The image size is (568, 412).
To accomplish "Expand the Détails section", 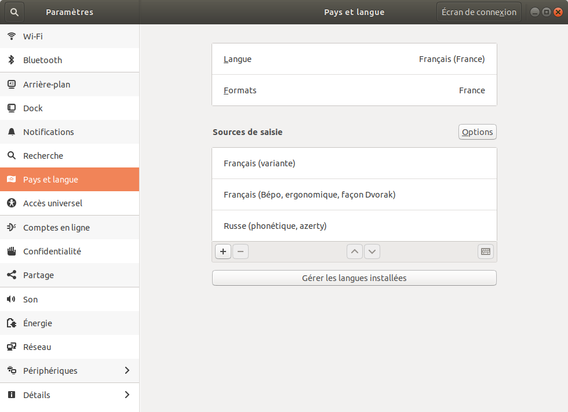I will pyautogui.click(x=70, y=395).
